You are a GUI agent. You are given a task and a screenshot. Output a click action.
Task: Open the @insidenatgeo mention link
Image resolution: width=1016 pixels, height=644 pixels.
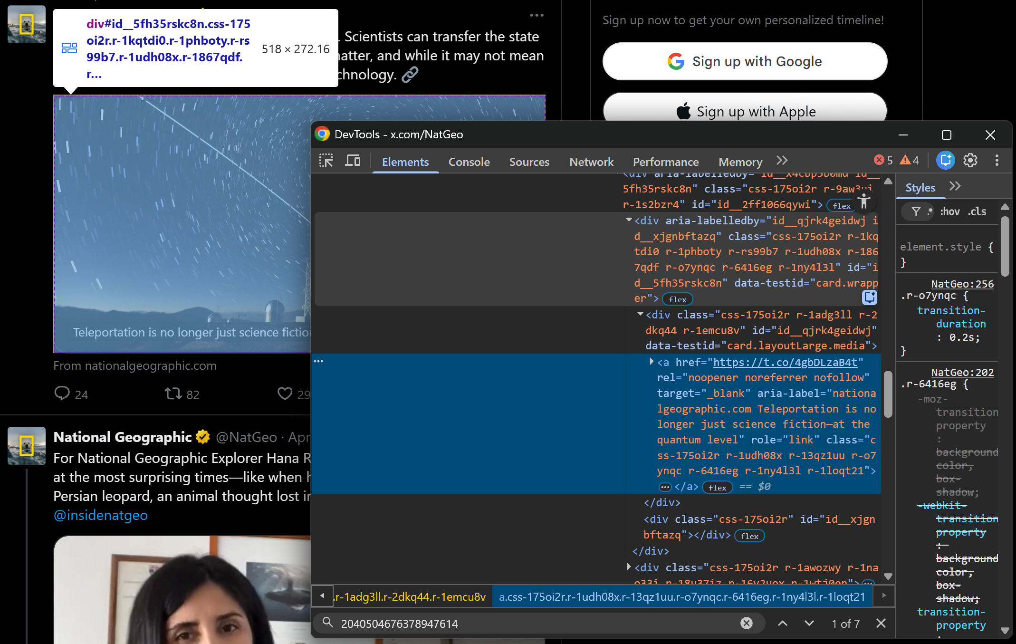(101, 515)
